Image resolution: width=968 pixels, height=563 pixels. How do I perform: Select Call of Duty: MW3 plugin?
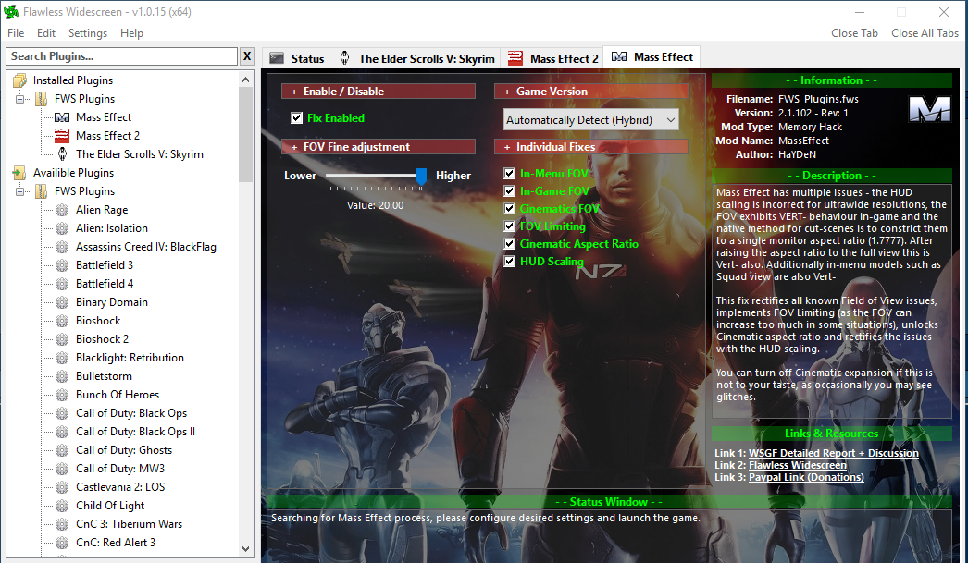tap(120, 469)
